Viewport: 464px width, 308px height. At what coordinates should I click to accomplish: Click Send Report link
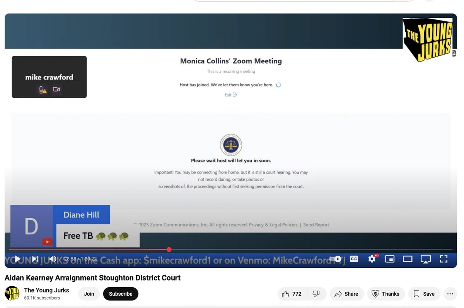click(x=316, y=225)
